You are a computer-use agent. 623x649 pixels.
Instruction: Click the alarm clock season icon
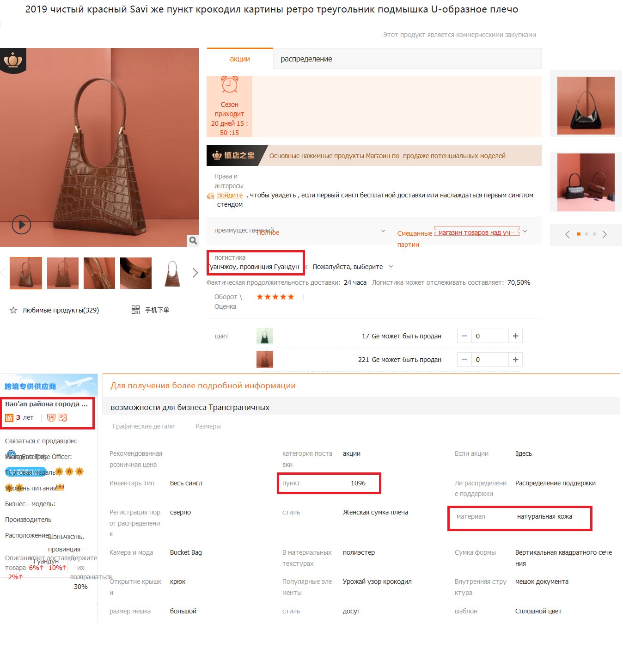pyautogui.click(x=230, y=85)
